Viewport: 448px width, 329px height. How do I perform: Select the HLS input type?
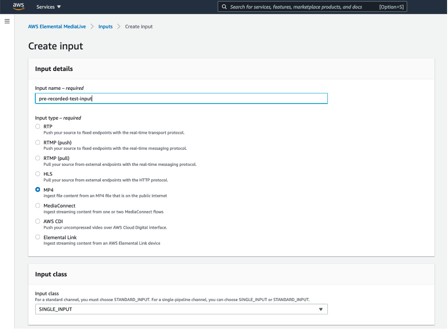[x=38, y=174]
